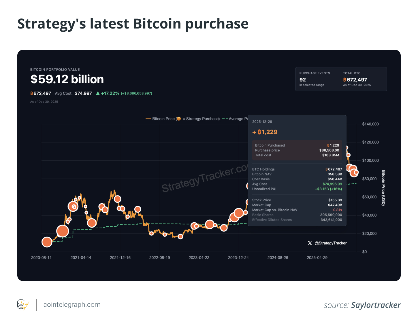Viewport: 418px width, 328px height.
Task: Click the green dashed Average line legend swatch
Action: (x=225, y=119)
